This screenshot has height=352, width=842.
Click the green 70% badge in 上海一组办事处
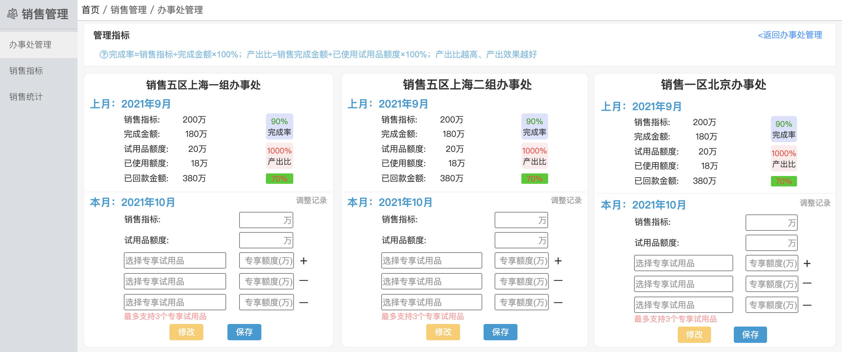[x=280, y=179]
